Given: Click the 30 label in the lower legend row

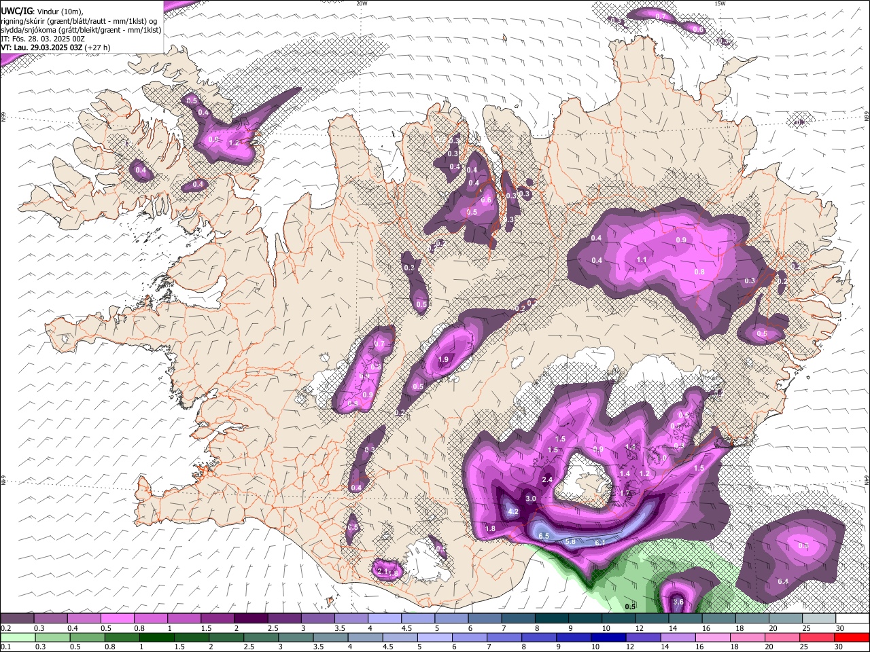Looking at the screenshot, I should click(840, 647).
